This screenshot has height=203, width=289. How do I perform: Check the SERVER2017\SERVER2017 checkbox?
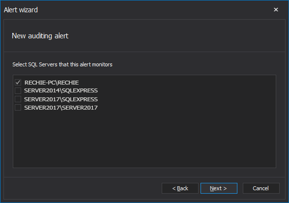(18, 108)
